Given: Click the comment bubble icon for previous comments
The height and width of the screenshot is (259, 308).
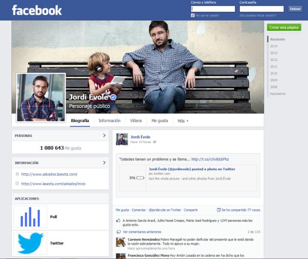Looking at the screenshot, I should click(119, 232).
